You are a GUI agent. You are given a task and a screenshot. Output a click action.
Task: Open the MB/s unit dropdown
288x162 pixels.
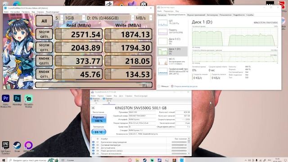click(x=144, y=18)
